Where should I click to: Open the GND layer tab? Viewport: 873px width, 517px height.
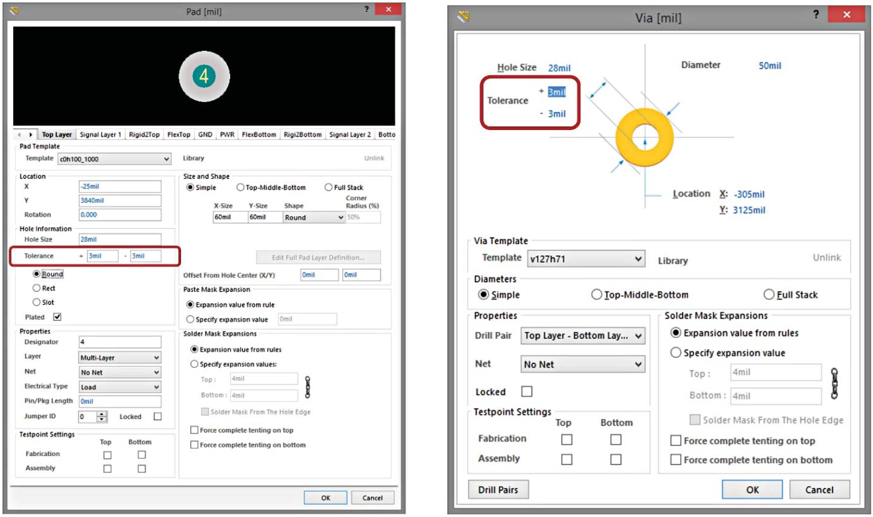tap(205, 135)
